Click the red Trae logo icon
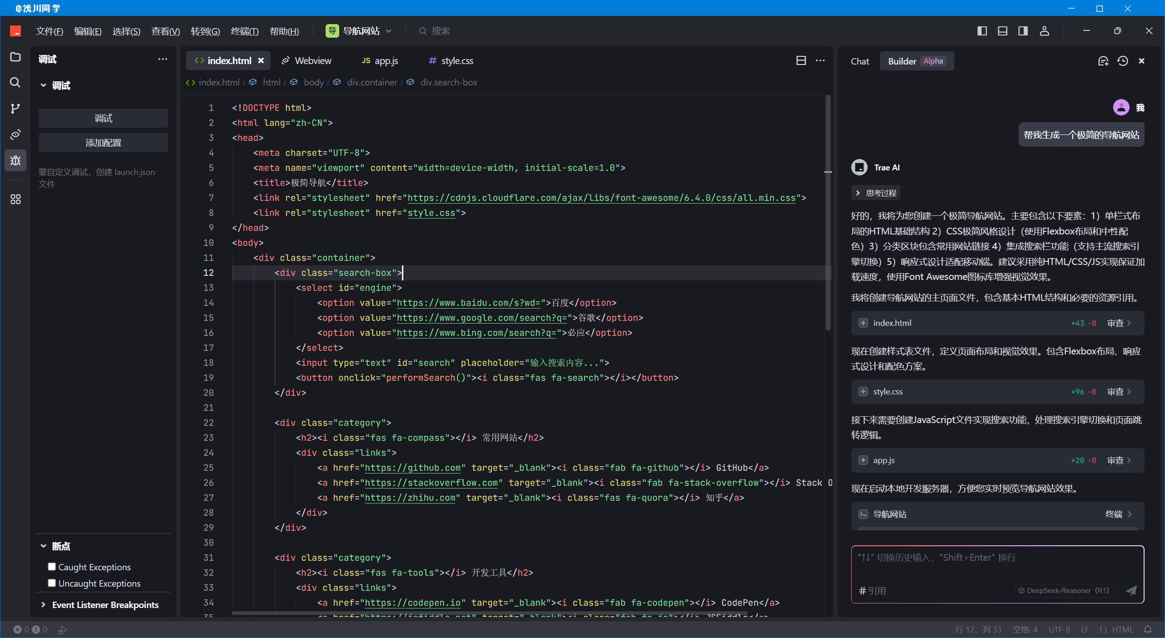Screen dimensions: 1165x638 click(x=15, y=31)
